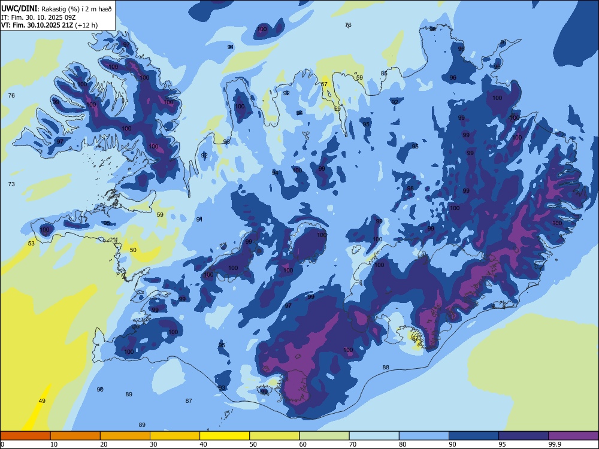Click the light orange 20-30 legend swatch
This screenshot has width=599, height=449.
pos(125,436)
